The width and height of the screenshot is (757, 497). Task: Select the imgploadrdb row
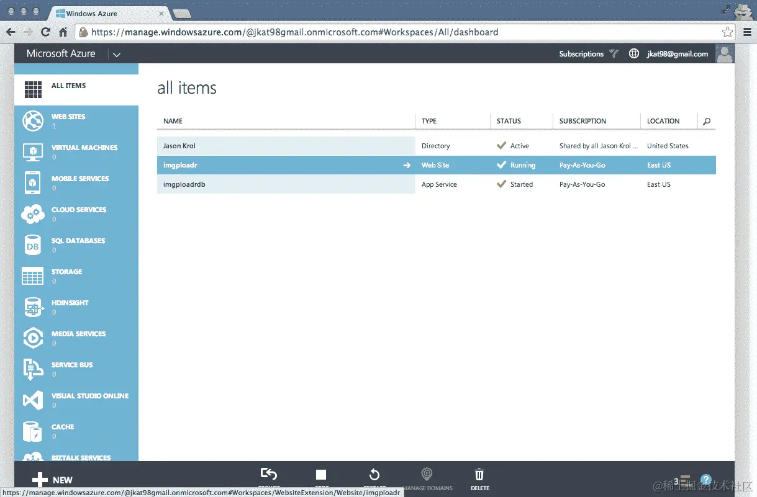tap(437, 184)
